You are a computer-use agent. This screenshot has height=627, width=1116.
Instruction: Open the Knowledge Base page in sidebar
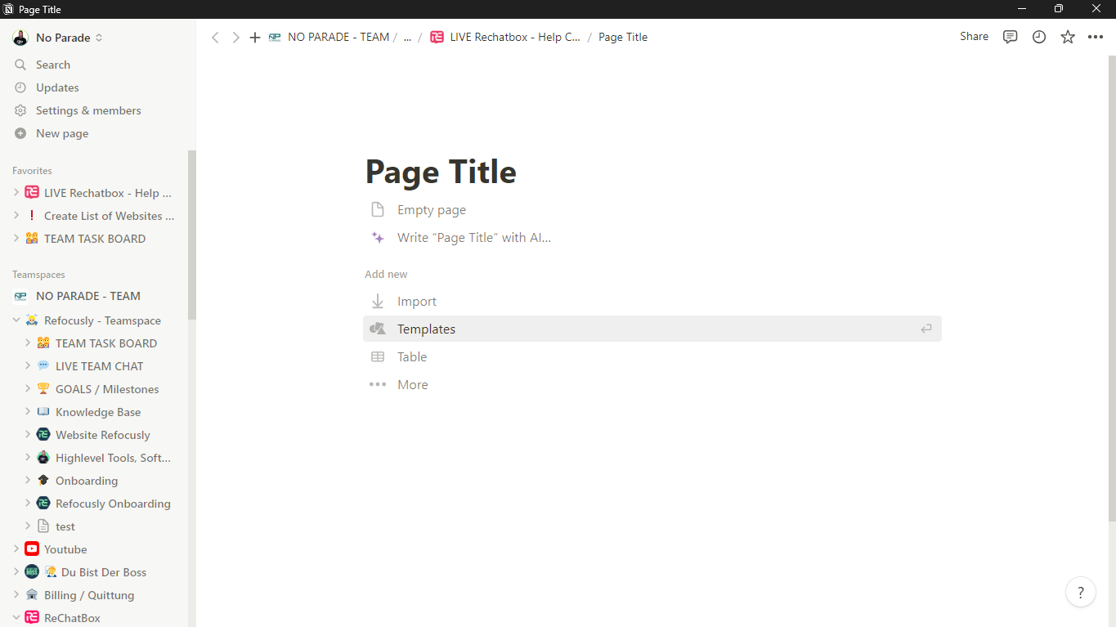tap(98, 412)
